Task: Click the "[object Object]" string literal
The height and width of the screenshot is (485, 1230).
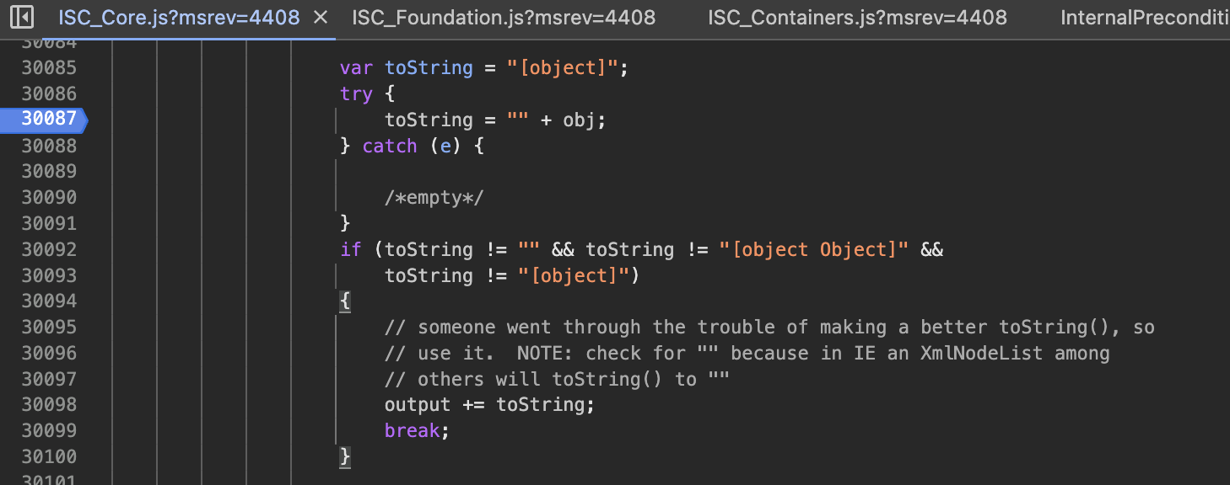Action: coord(814,249)
